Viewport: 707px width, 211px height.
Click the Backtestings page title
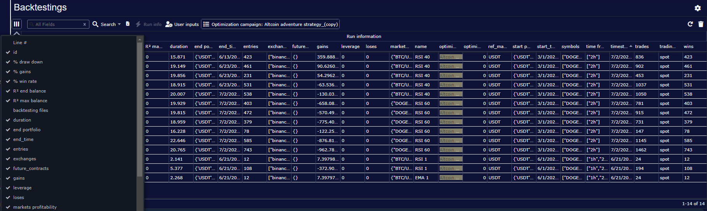click(40, 7)
